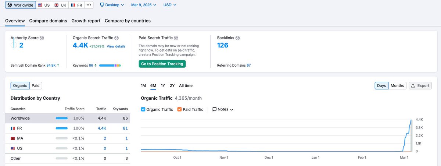Click FR traffic value 4.4K
Viewport: 441px width, 166px height.
point(101,128)
